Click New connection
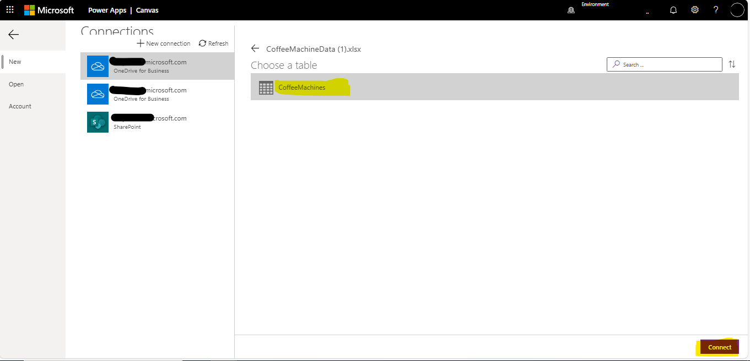750x361 pixels. 164,43
